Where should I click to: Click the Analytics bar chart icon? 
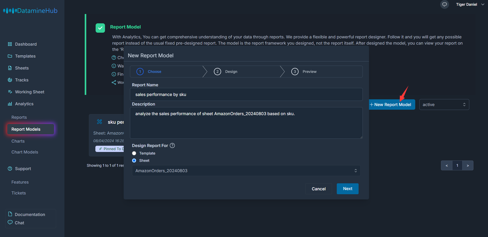click(10, 104)
